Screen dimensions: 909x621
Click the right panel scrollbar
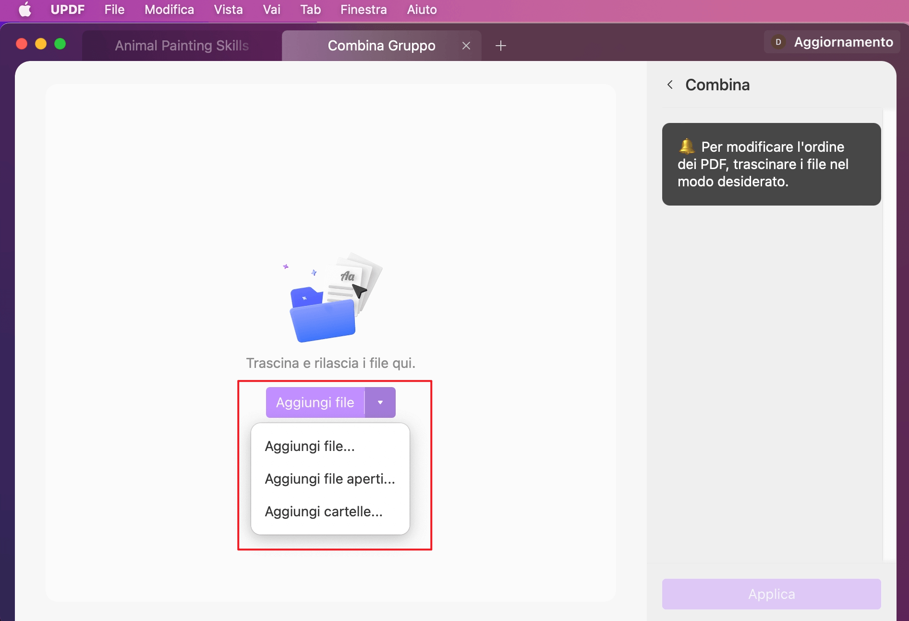coord(889,335)
